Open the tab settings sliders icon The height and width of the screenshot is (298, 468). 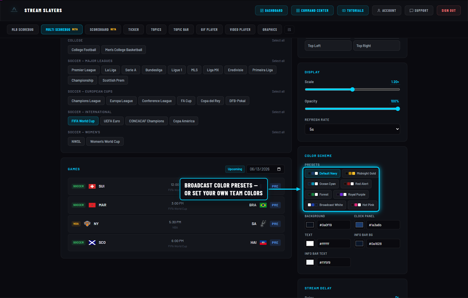click(289, 29)
